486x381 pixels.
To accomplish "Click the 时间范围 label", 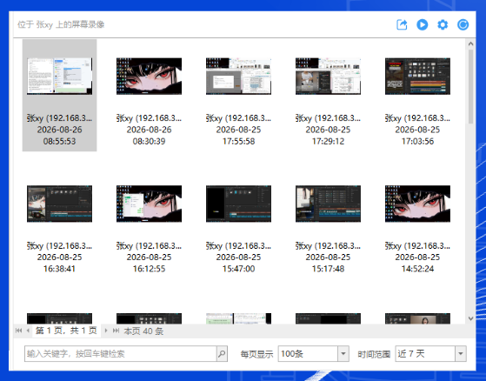I will click(x=374, y=354).
